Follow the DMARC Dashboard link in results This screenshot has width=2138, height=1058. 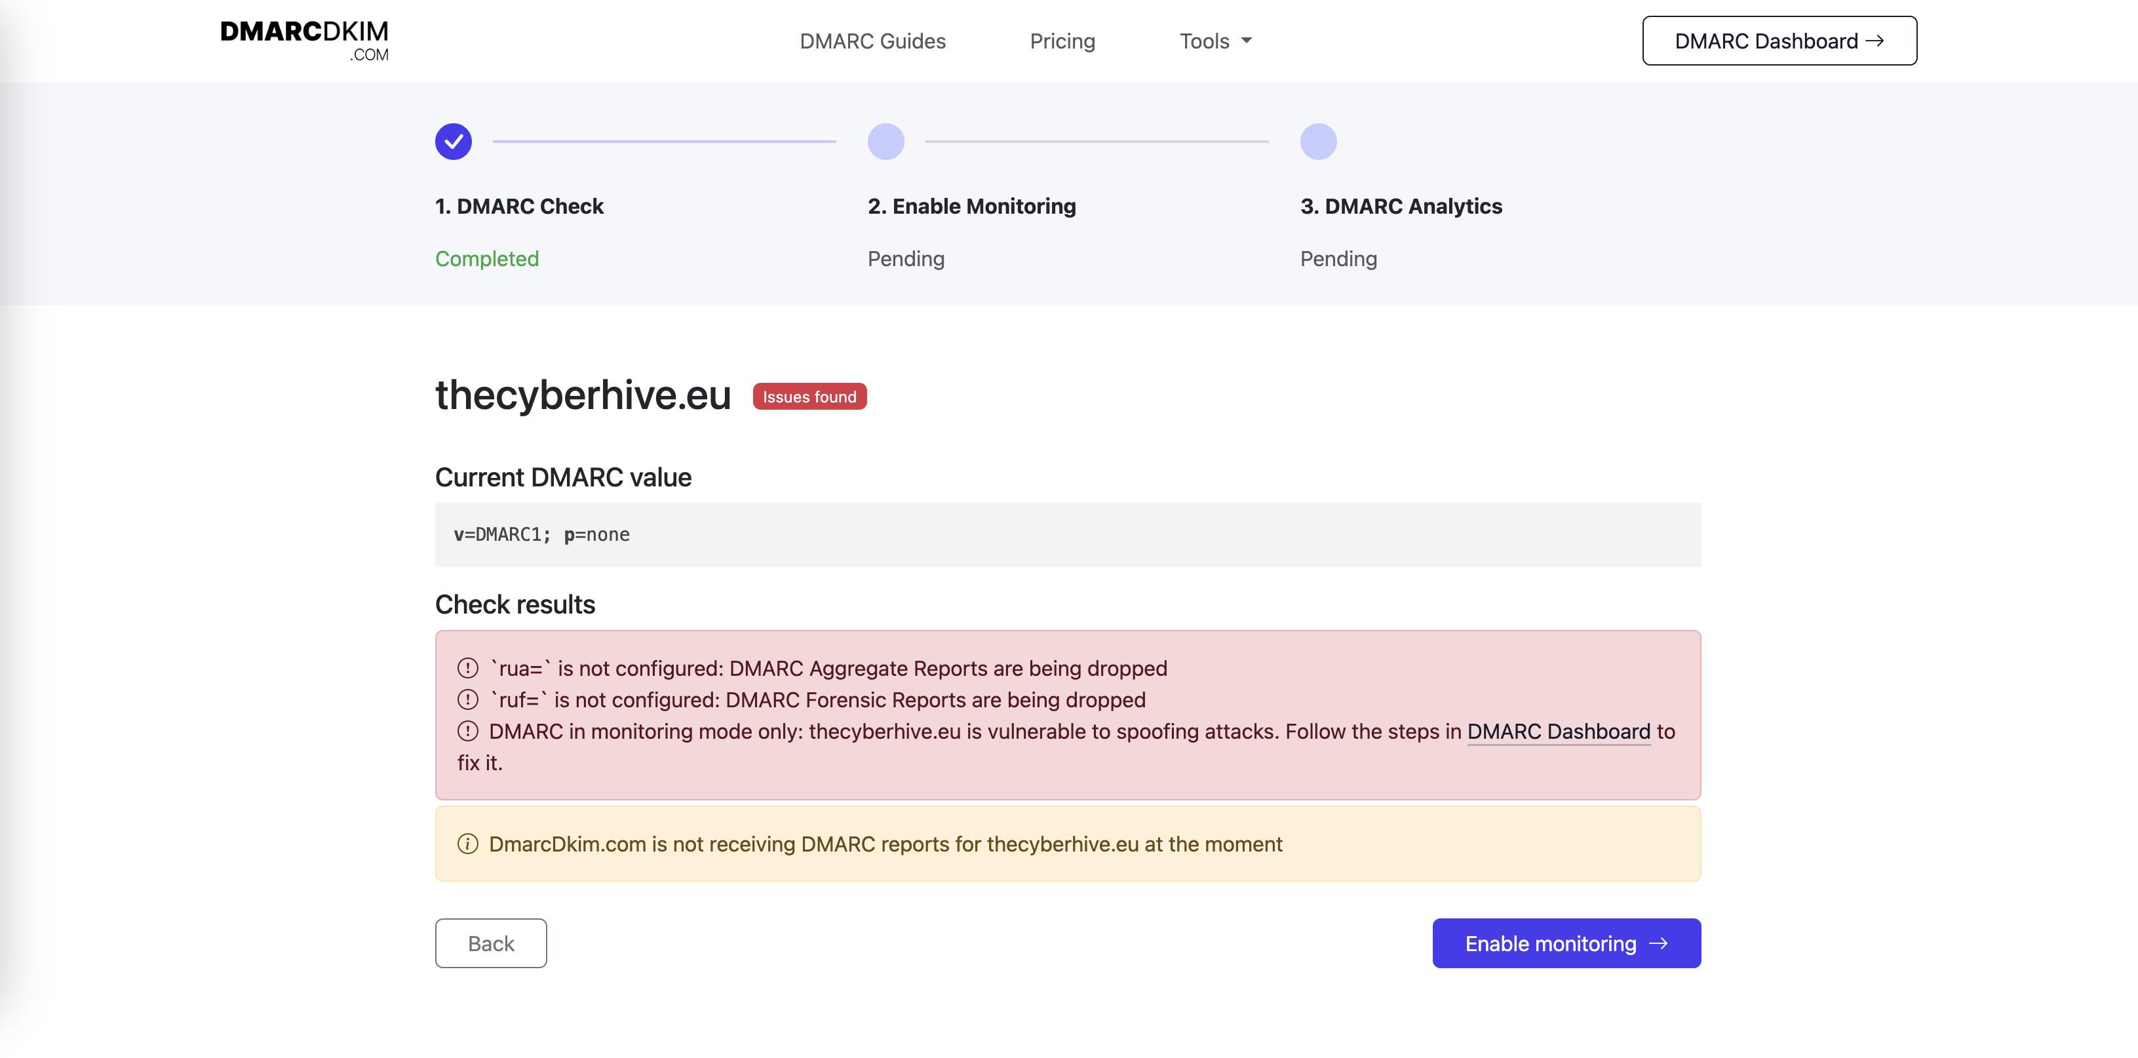click(x=1558, y=731)
